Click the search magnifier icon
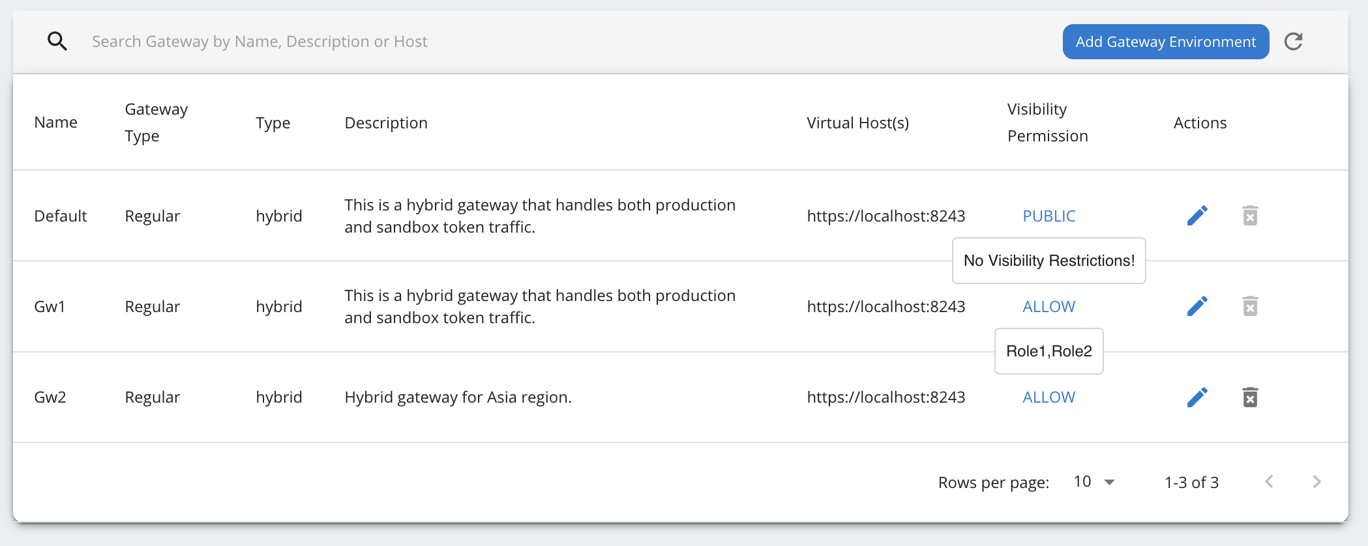 click(57, 42)
